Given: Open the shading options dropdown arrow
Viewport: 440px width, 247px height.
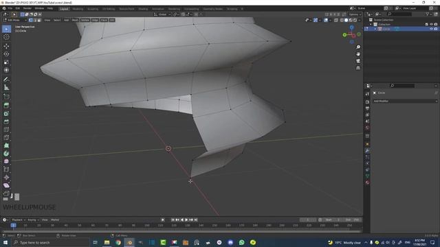Looking at the screenshot, I should [360, 20].
